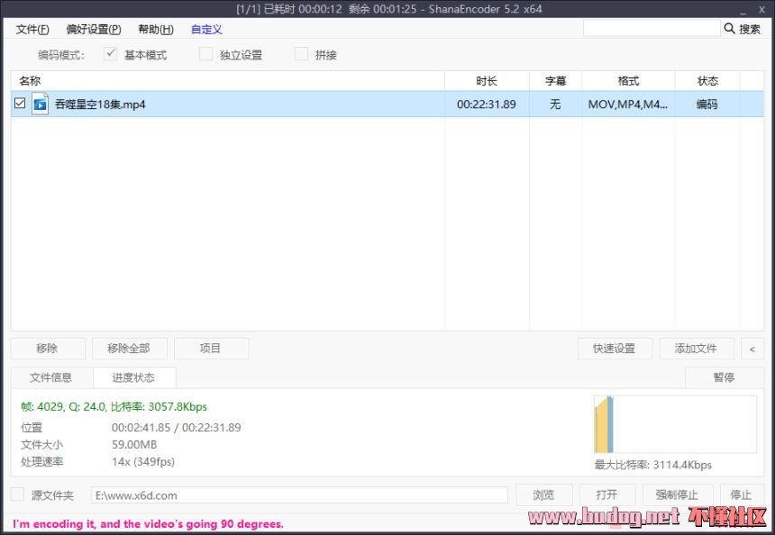Click the bitrate graph in progress panel
The image size is (775, 535).
point(675,424)
